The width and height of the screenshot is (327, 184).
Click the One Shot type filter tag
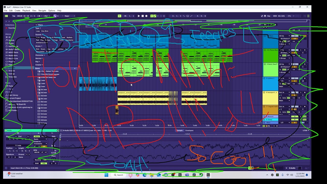[x=45, y=31]
